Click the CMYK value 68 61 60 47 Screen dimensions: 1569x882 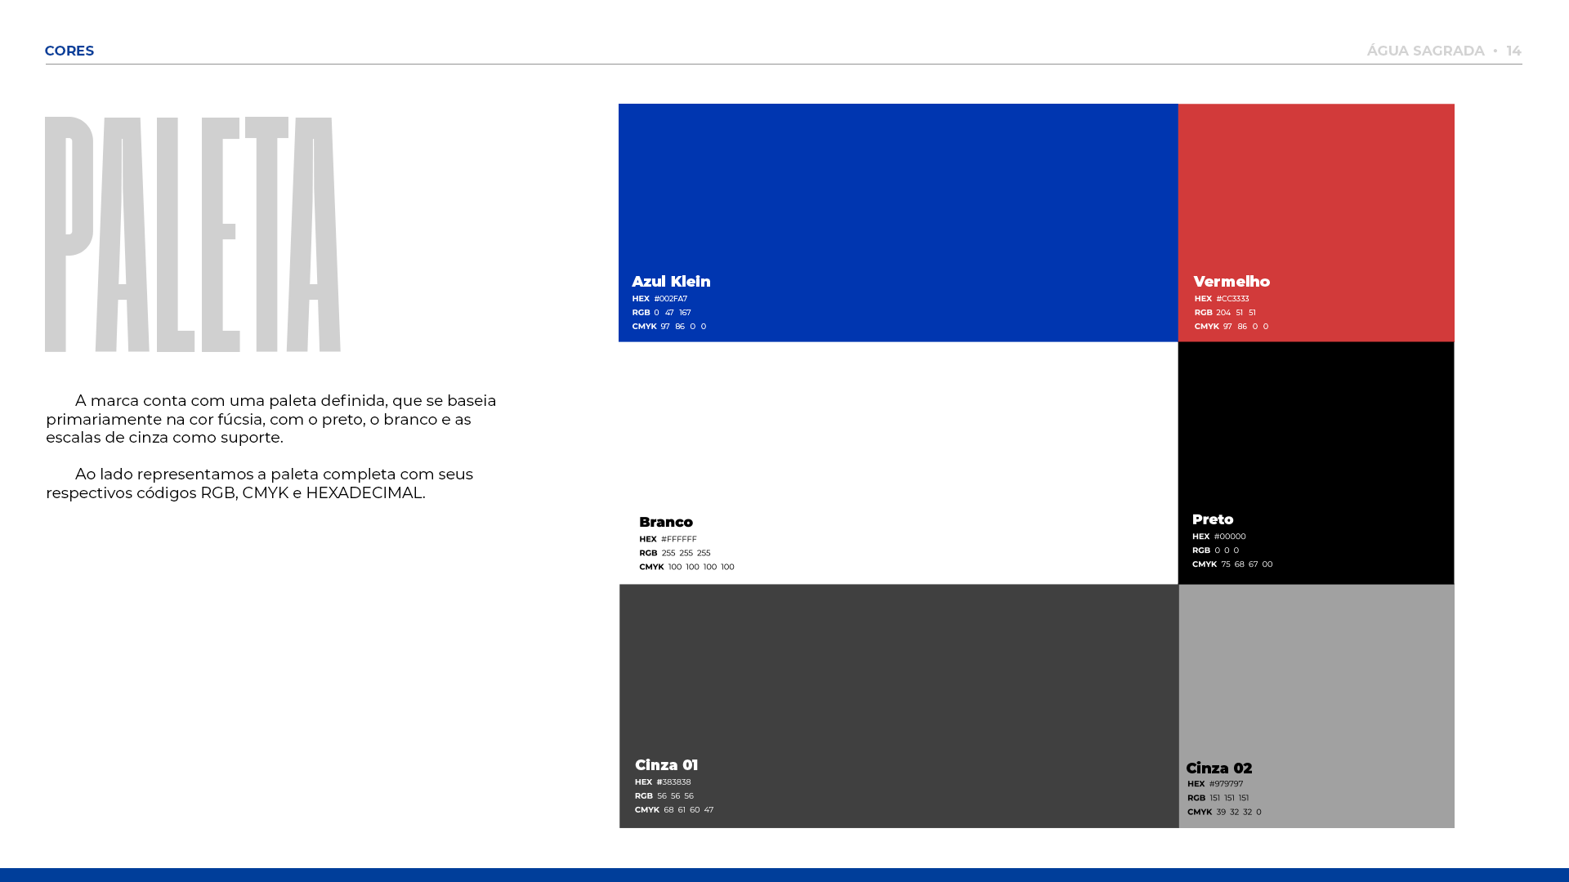click(688, 810)
